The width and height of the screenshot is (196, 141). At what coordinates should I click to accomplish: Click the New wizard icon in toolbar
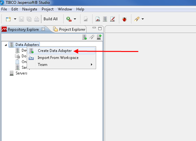pos(9,19)
